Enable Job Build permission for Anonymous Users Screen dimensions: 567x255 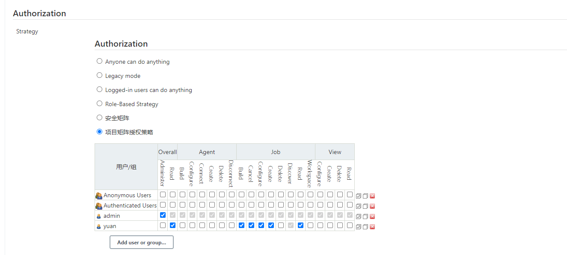(x=241, y=194)
